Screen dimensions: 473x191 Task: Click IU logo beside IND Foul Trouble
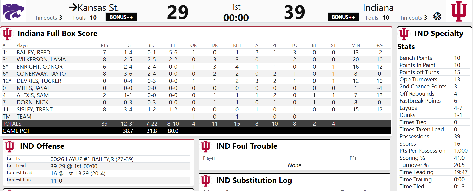206,146
